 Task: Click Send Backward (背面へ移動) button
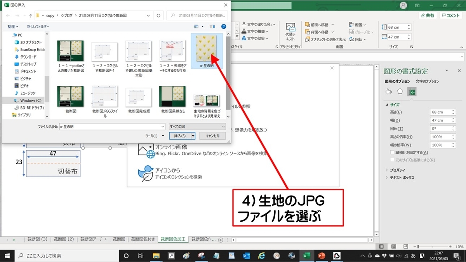[x=319, y=32]
